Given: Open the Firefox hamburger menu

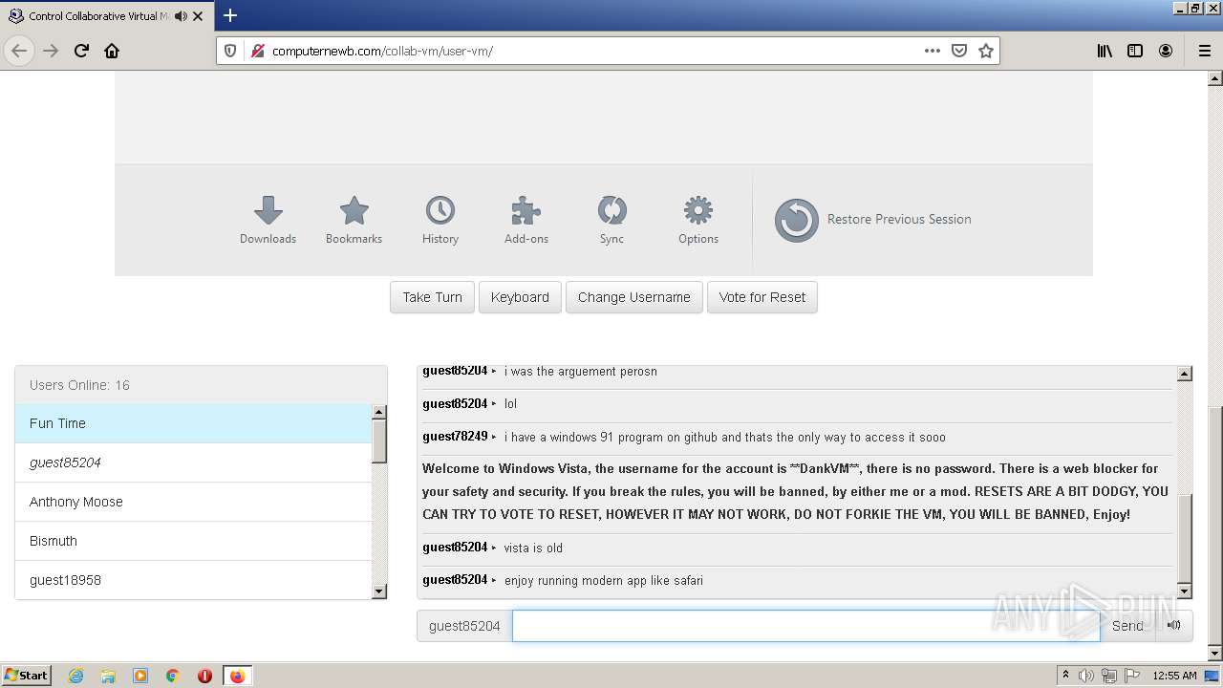Looking at the screenshot, I should coord(1204,51).
